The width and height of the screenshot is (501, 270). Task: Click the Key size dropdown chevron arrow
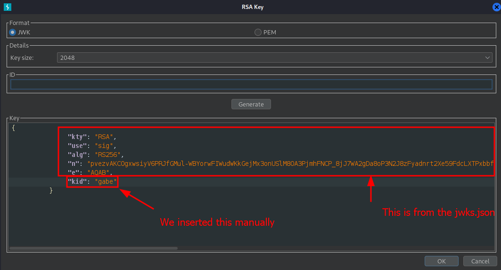[487, 57]
